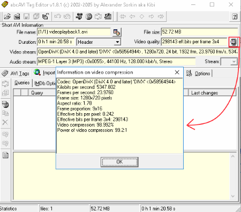Click the second greyed sidebar icon with checkmarks
241x212 pixels.
[5, 93]
